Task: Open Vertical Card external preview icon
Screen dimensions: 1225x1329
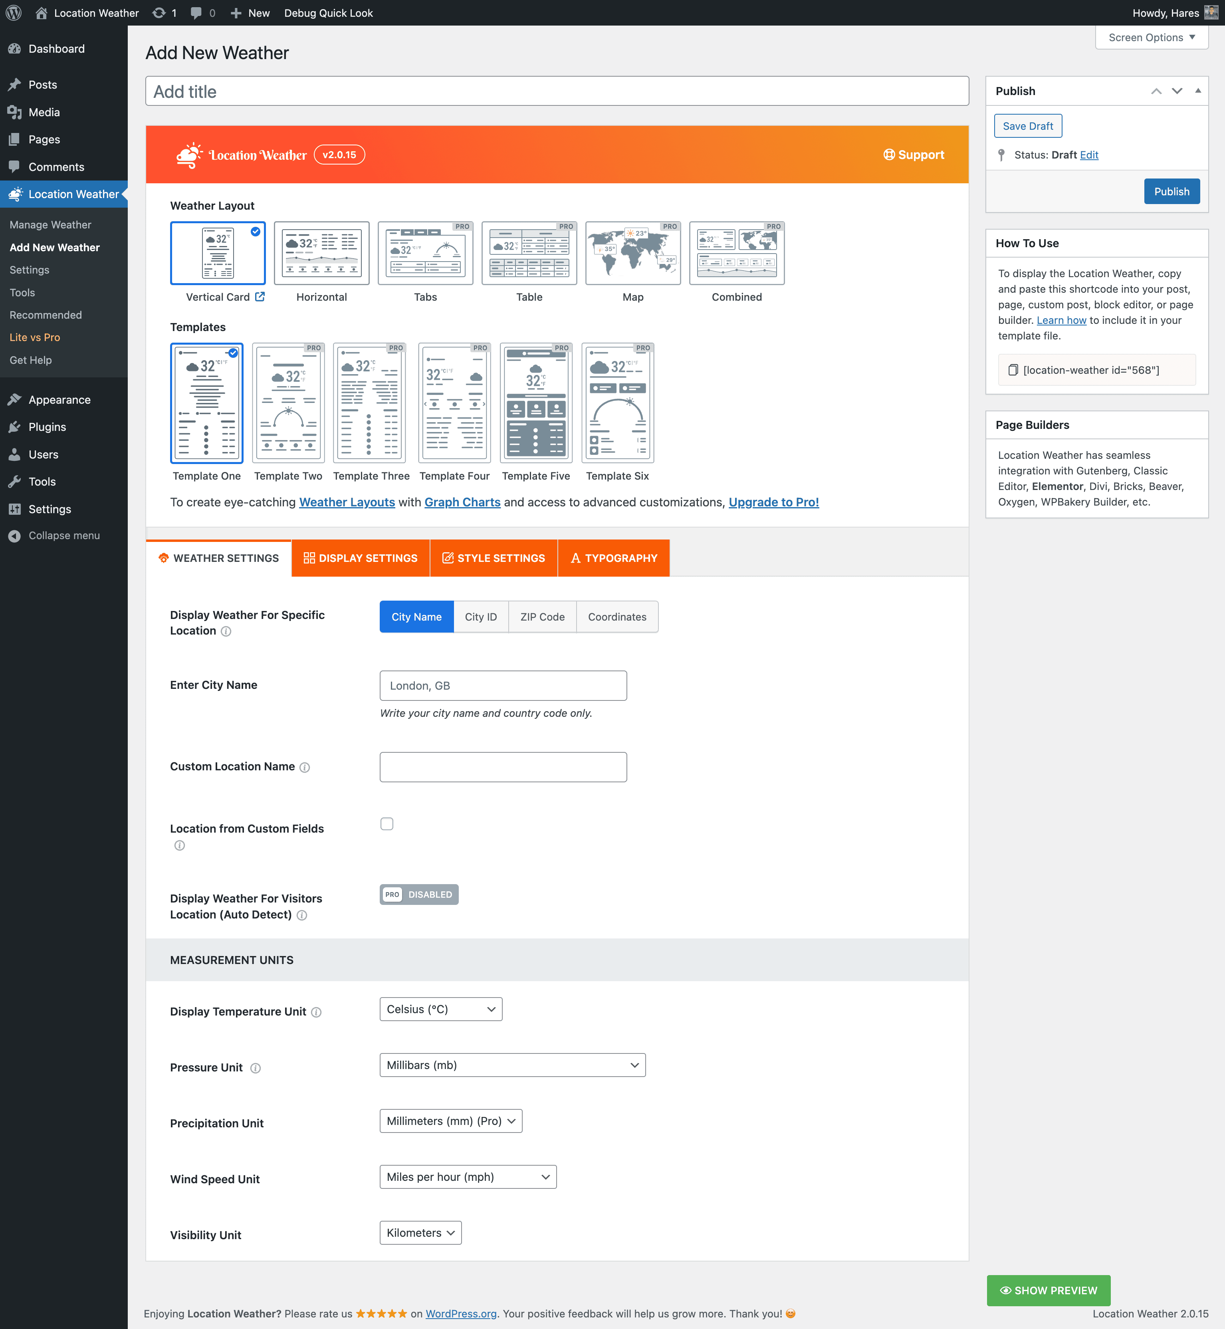Action: click(260, 297)
